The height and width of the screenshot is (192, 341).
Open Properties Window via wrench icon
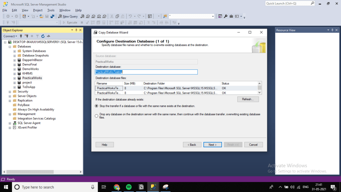coord(226,16)
